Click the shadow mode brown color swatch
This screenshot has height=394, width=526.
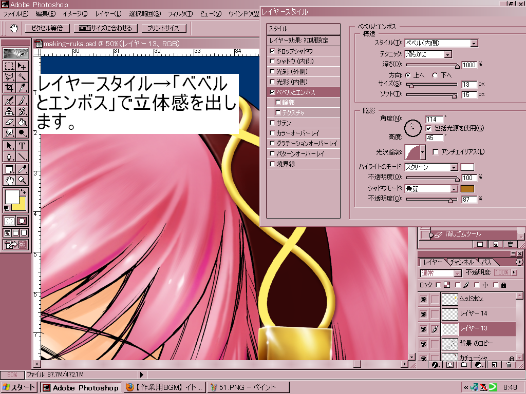467,189
